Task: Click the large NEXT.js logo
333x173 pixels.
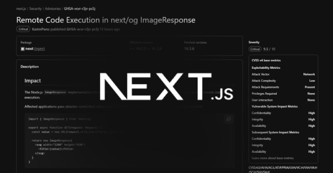Action: pos(166,86)
